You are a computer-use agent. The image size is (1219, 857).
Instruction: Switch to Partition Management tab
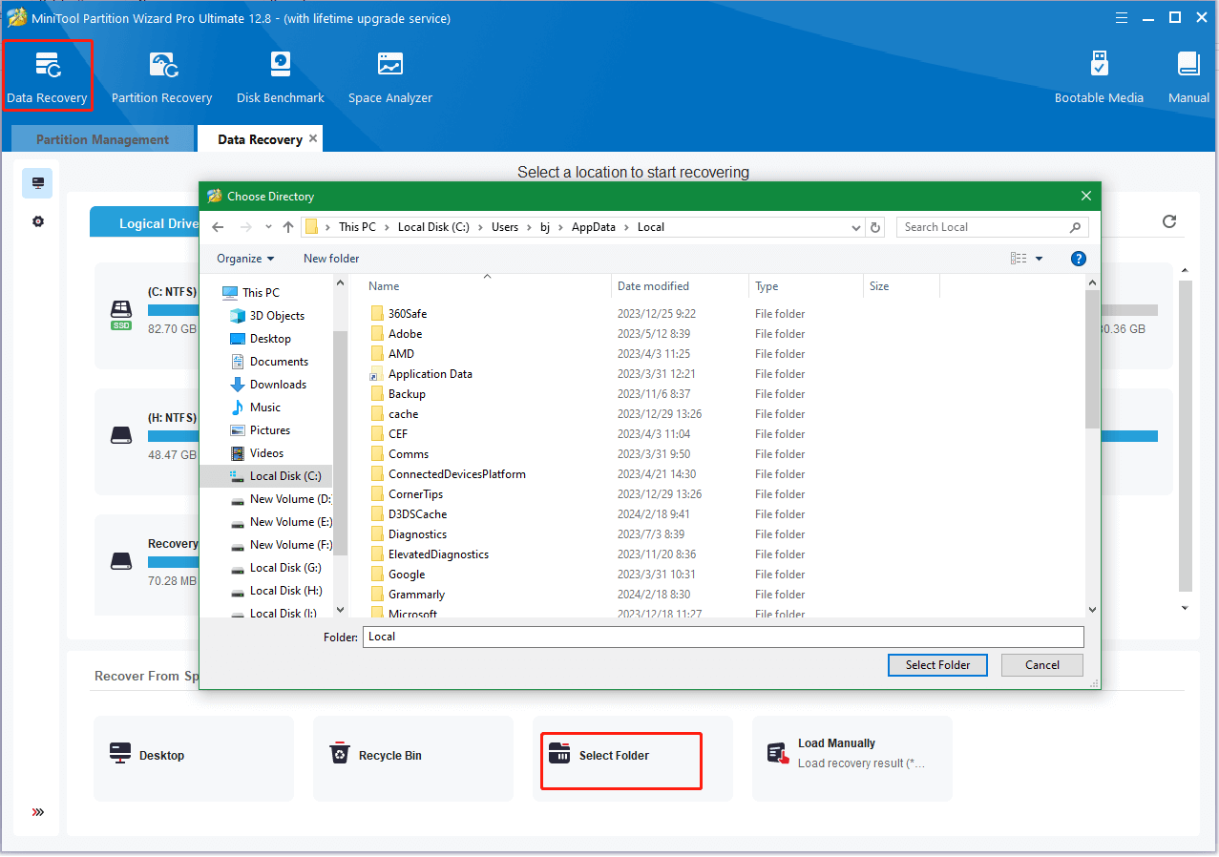[102, 139]
